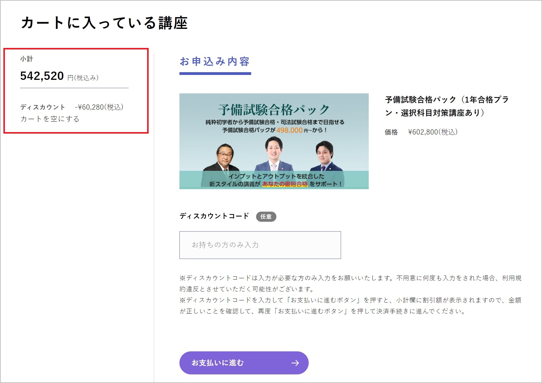Click カートを空にする to empty cart

(50, 119)
